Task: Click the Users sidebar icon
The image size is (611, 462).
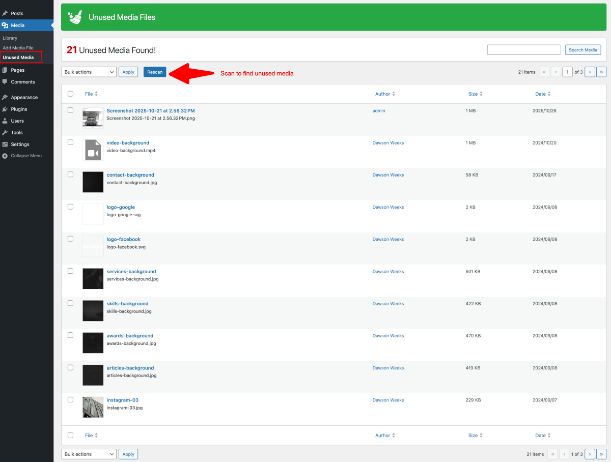Action: pos(6,121)
